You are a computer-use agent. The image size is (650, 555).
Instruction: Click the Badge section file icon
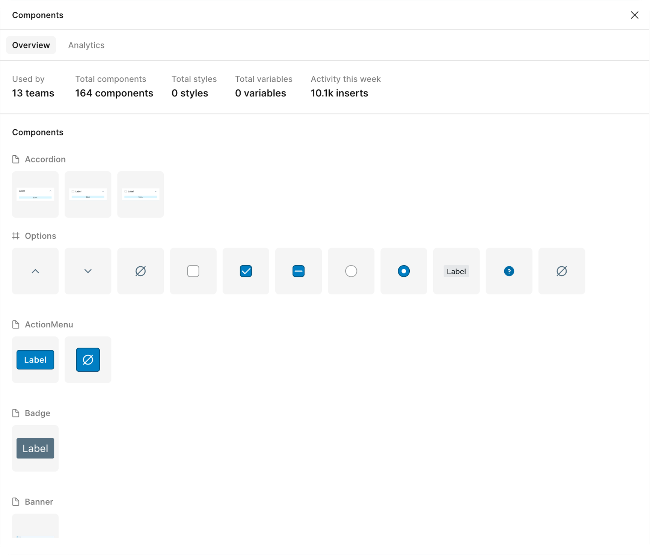[16, 413]
